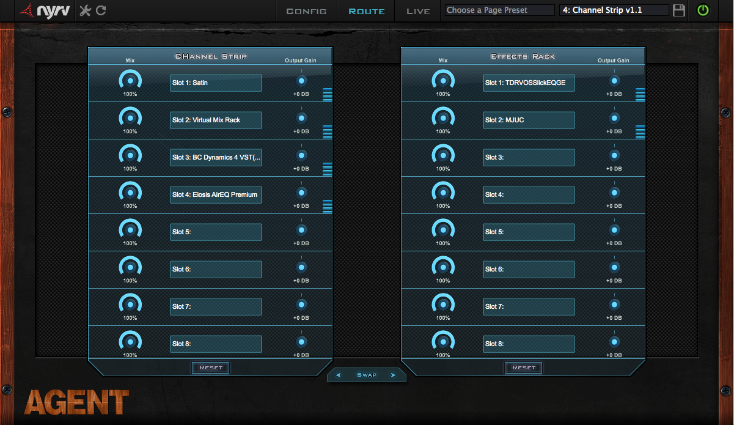Open the menu bars icon for Satin slot
734x425 pixels.
pyautogui.click(x=328, y=94)
